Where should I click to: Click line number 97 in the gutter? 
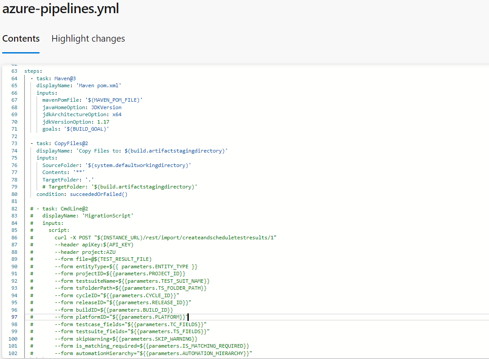point(14,316)
